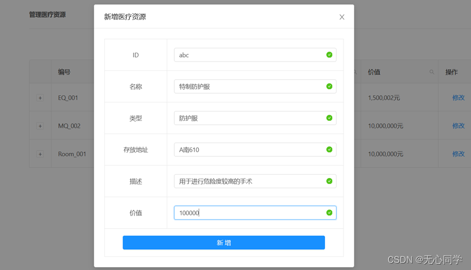
Task: Click the 价值 column header text
Action: tap(374, 72)
